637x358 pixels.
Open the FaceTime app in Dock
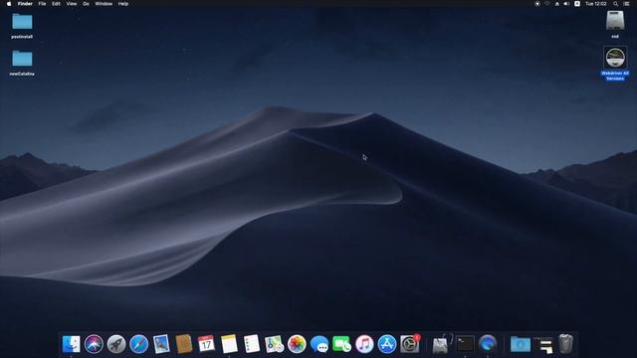pyautogui.click(x=341, y=344)
